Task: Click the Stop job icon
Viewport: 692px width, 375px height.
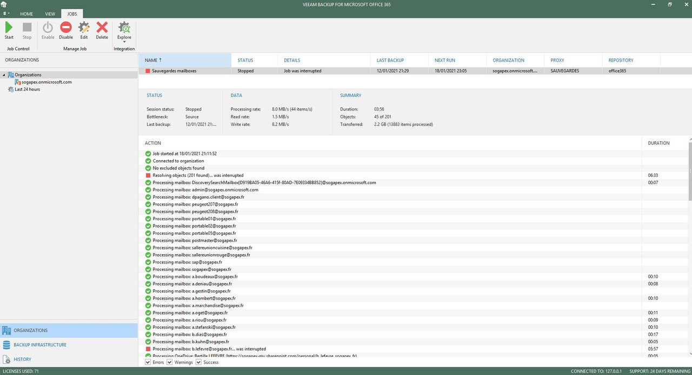Action: point(27,31)
